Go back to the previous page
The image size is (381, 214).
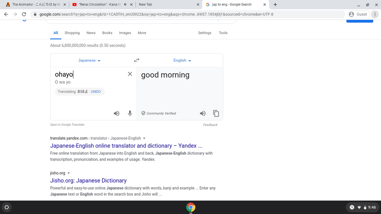pos(6,14)
